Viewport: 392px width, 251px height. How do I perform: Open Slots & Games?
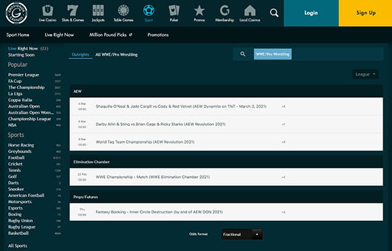tap(72, 13)
